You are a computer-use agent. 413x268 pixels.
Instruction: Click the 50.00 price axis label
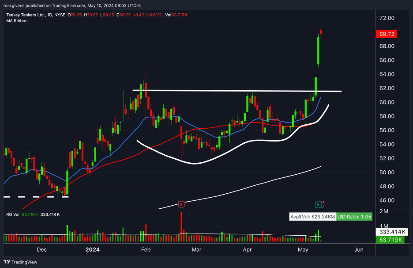[387, 172]
